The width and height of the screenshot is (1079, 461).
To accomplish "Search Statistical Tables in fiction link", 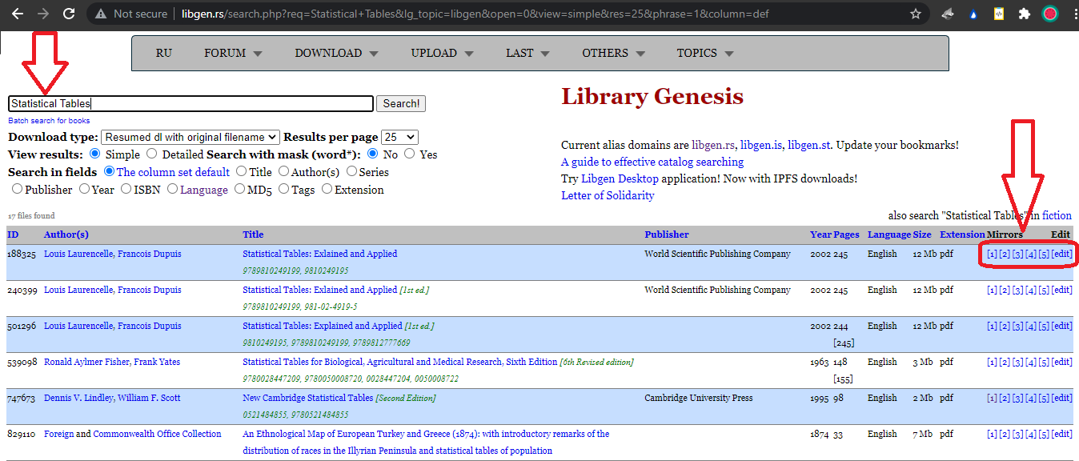I will click(x=1057, y=215).
